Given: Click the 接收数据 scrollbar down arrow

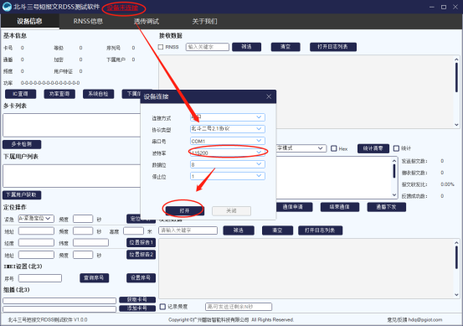Looking at the screenshot, I should [x=456, y=125].
